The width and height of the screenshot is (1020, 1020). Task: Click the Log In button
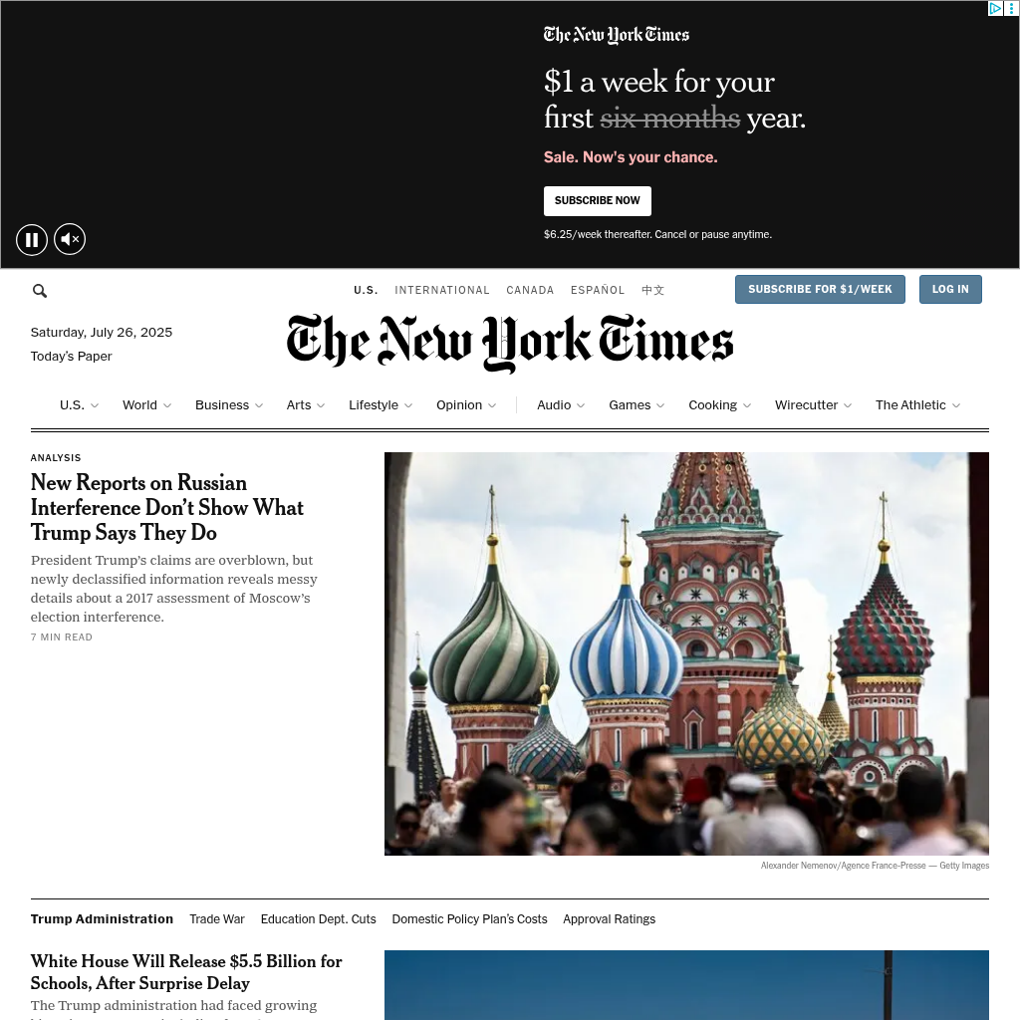[950, 290]
